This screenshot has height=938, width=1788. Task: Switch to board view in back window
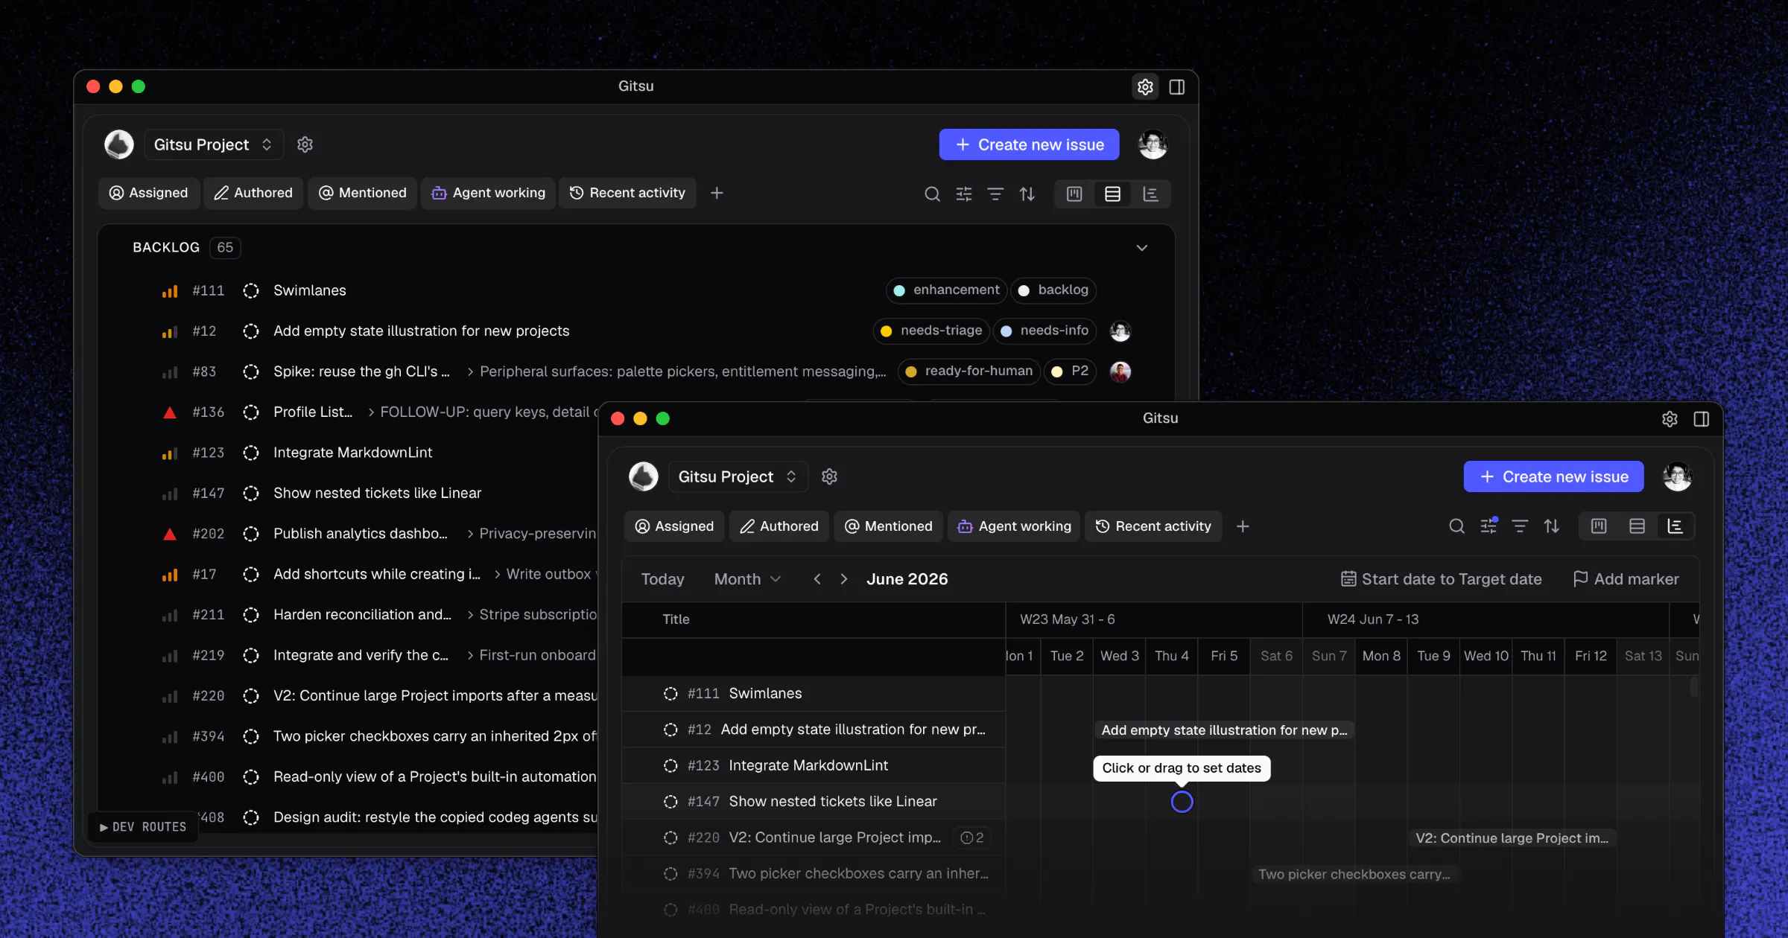[1074, 194]
